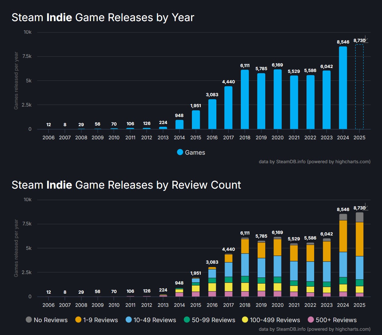382x335 pixels.
Task: Click the gray No Reviews segment of 2025 stacked bar
Action: click(x=359, y=217)
